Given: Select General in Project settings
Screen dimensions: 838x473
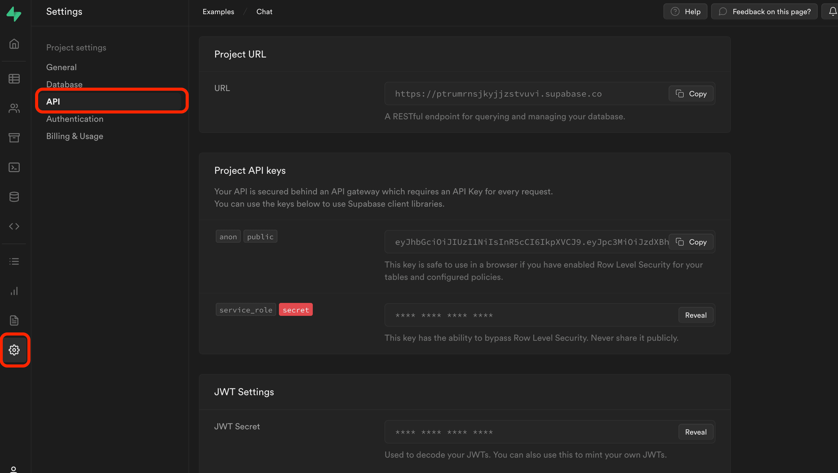Looking at the screenshot, I should coord(61,67).
